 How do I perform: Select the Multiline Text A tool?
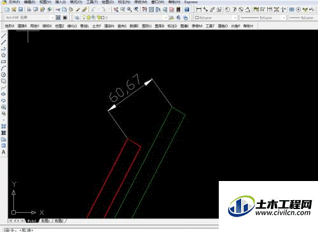pyautogui.click(x=3, y=152)
